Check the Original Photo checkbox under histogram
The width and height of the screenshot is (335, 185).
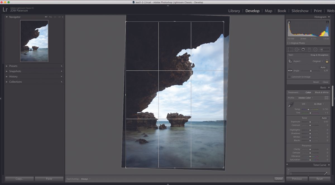289,43
